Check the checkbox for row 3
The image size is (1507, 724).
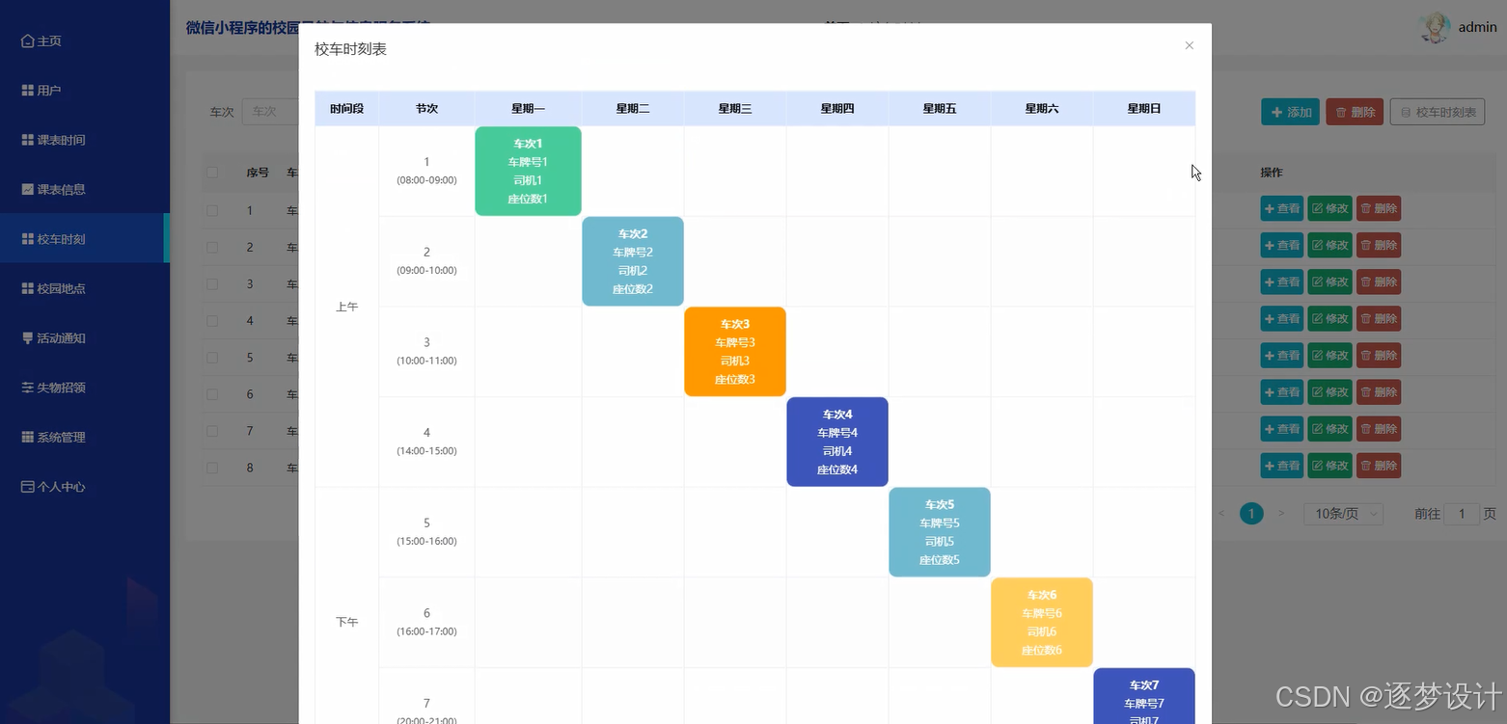pos(212,283)
